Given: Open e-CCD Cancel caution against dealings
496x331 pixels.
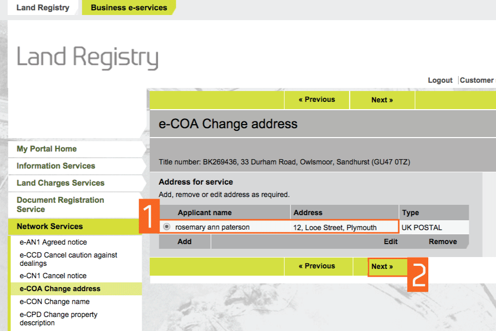Looking at the screenshot, I should (68, 259).
